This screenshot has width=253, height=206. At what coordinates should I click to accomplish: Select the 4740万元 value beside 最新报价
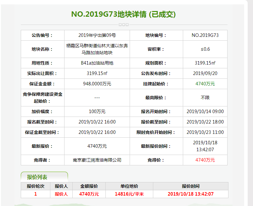tap(97, 146)
